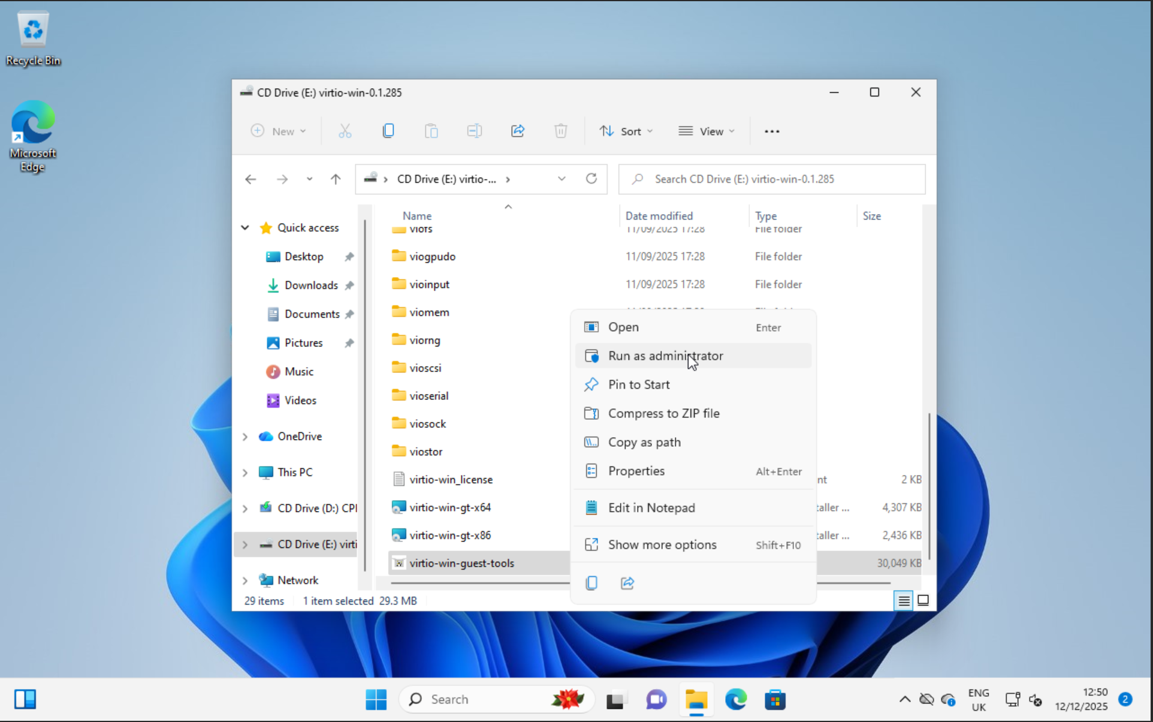Expand the OneDrive tree node
This screenshot has height=722, width=1153.
point(245,437)
